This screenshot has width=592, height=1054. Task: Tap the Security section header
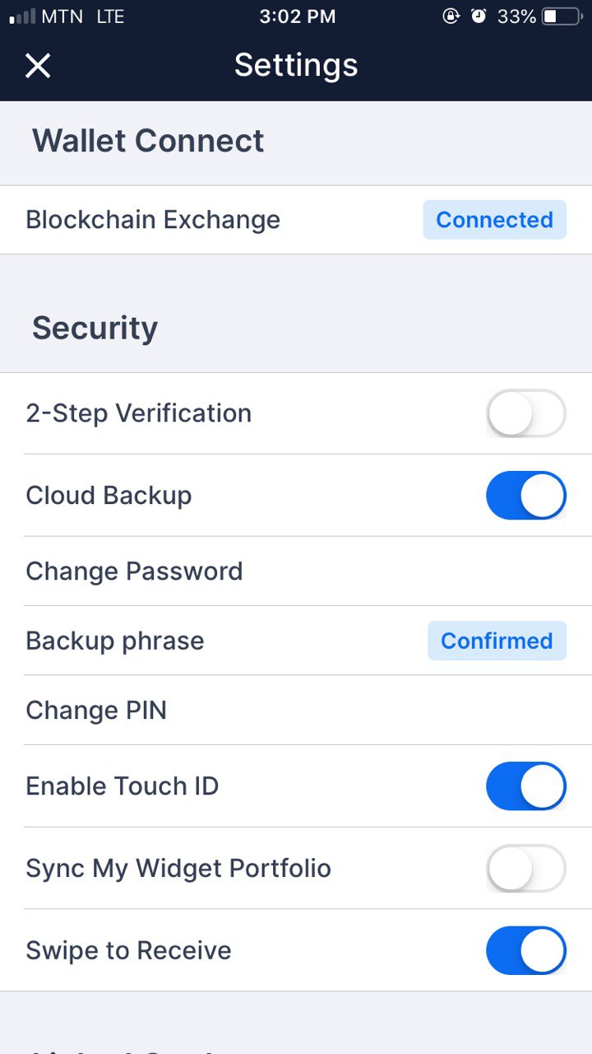(95, 328)
